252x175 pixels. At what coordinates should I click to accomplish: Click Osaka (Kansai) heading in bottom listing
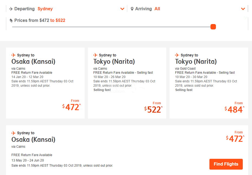tap(33, 140)
